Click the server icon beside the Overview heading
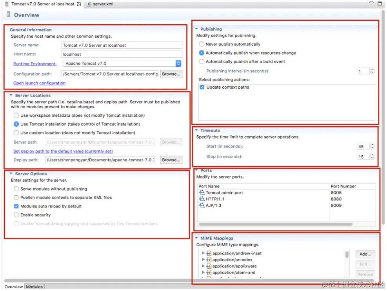This screenshot has width=387, height=291. pyautogui.click(x=8, y=15)
